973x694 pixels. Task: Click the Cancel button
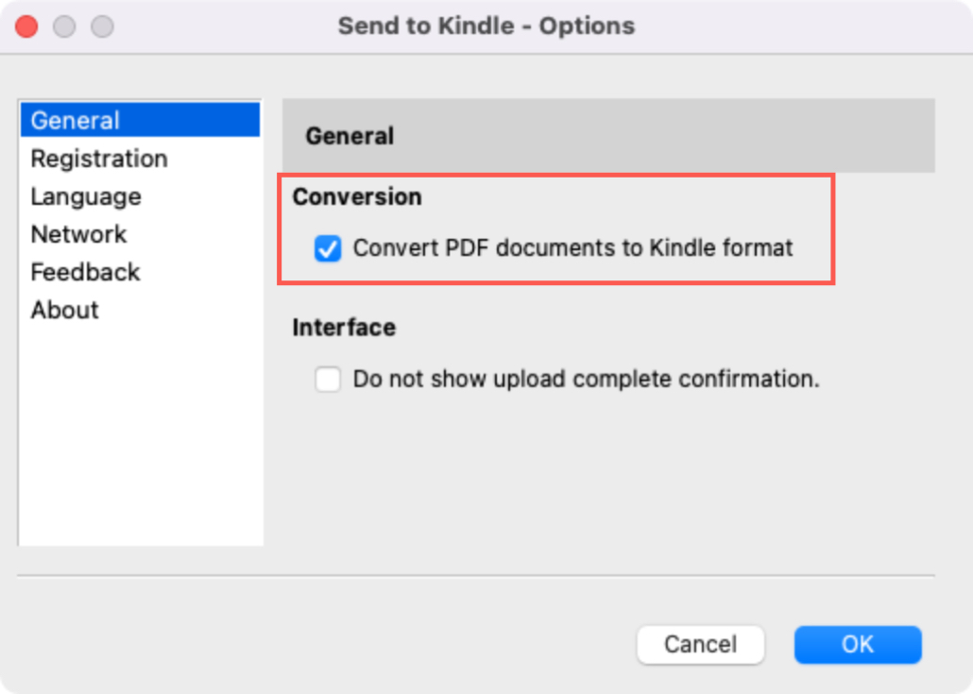point(701,644)
